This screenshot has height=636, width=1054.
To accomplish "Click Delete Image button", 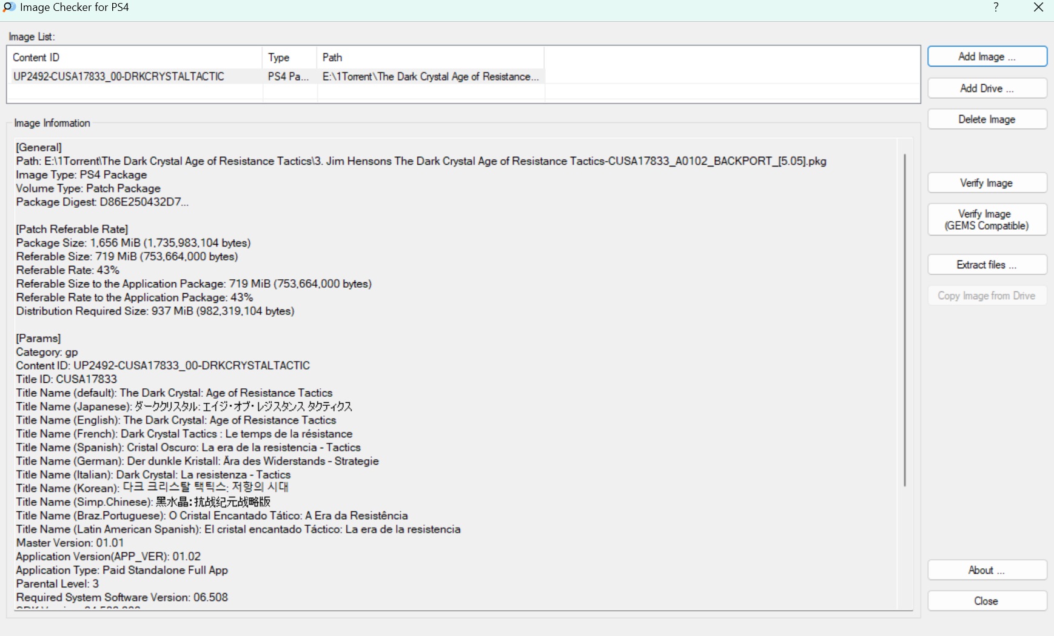I will (987, 119).
